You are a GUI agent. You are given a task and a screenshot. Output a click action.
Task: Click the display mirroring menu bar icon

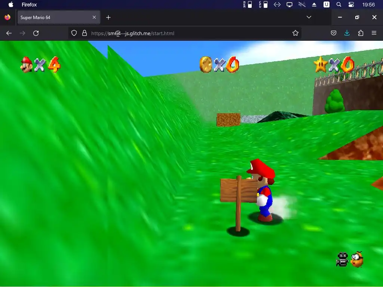point(289,4)
